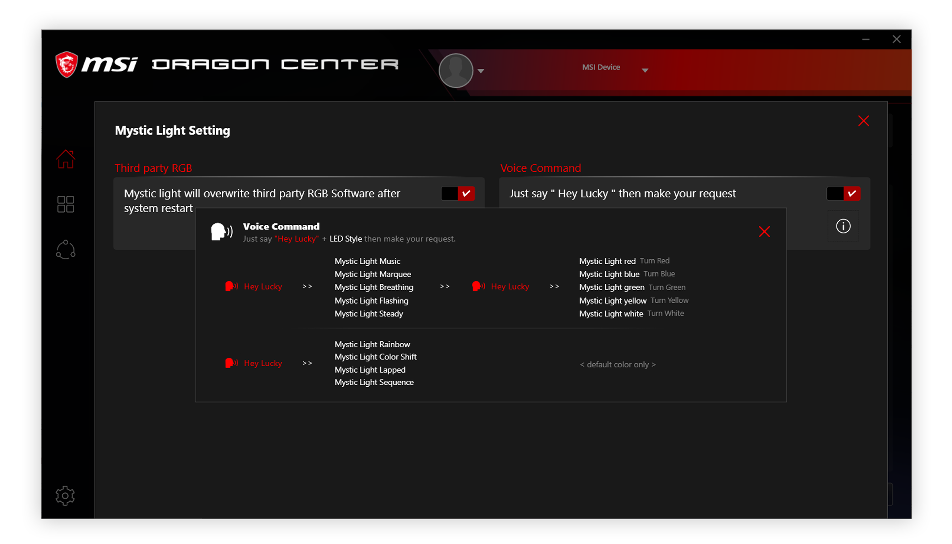The image size is (952, 544).
Task: Click the Voice Command section heading
Action: [x=540, y=168]
